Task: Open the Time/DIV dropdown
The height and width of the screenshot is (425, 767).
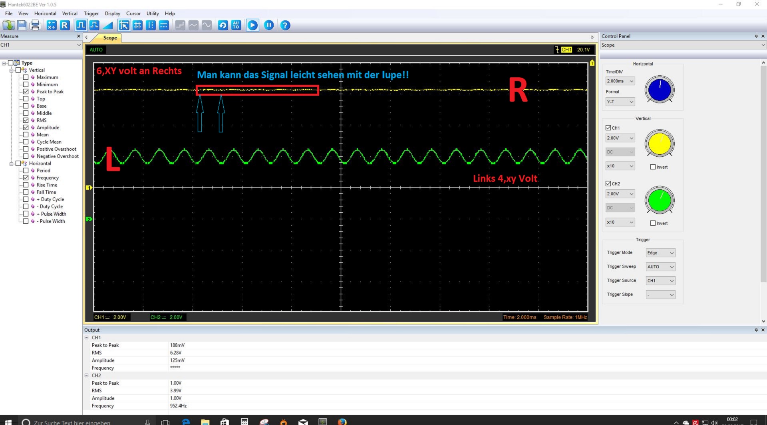Action: coord(620,81)
